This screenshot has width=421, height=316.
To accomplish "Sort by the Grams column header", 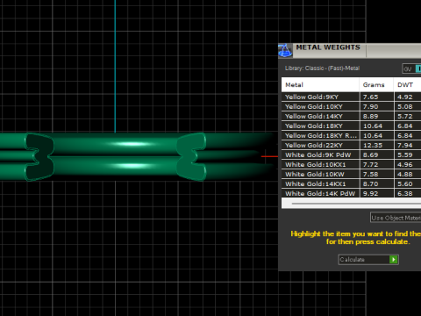I will click(376, 85).
